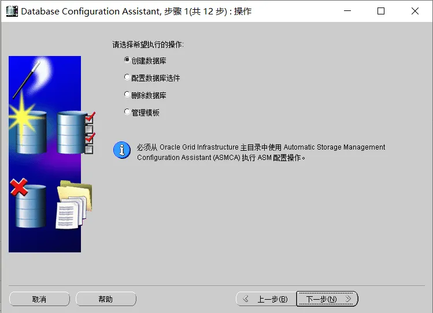Click the Database Configuration Assistant title icon
Screen dimensions: 433x313
[12, 12]
